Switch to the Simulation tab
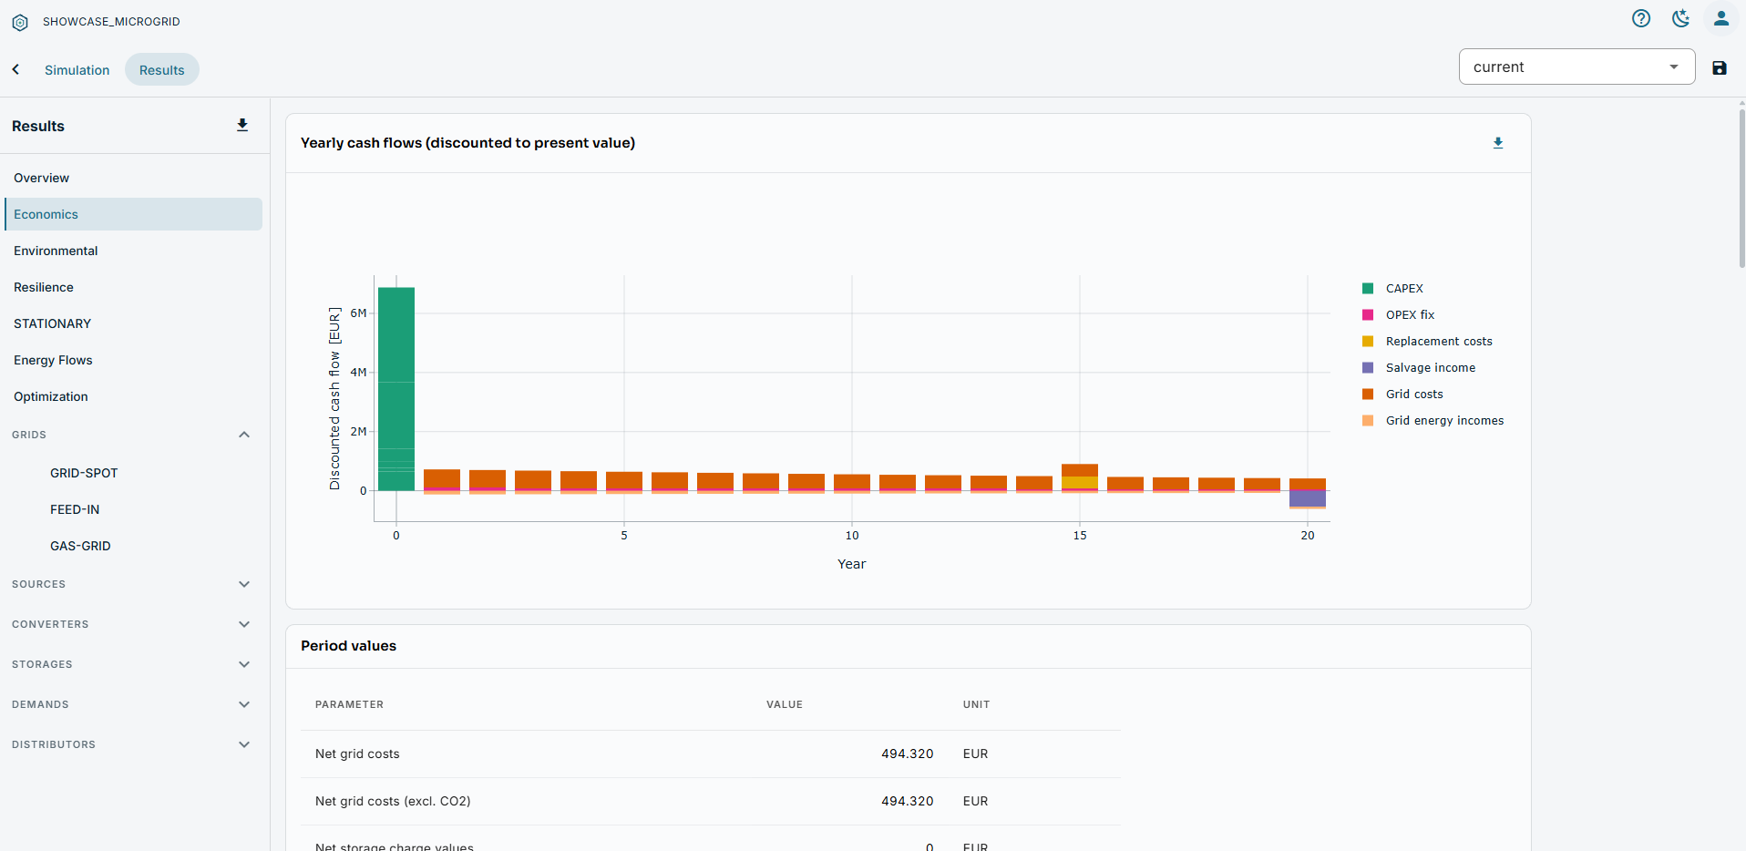This screenshot has height=851, width=1746. click(77, 70)
